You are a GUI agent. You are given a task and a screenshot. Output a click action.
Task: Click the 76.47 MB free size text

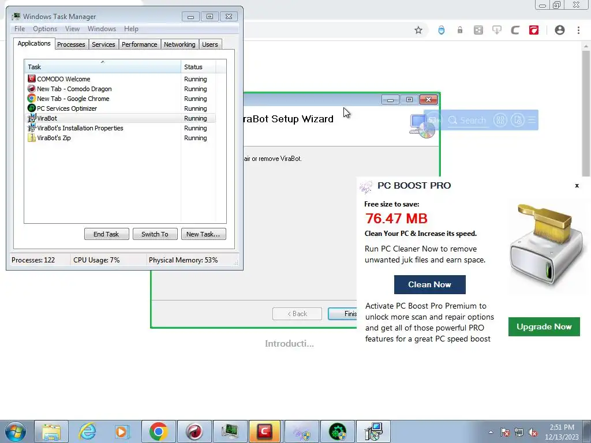pos(396,219)
